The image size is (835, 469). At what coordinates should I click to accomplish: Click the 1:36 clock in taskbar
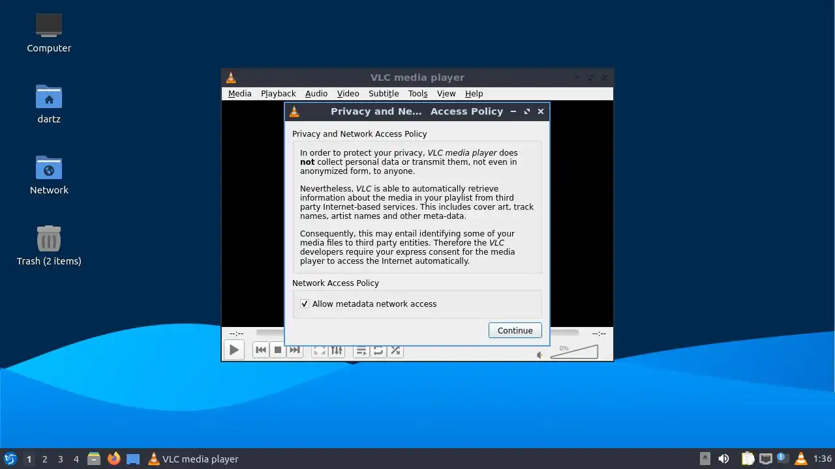(x=823, y=459)
